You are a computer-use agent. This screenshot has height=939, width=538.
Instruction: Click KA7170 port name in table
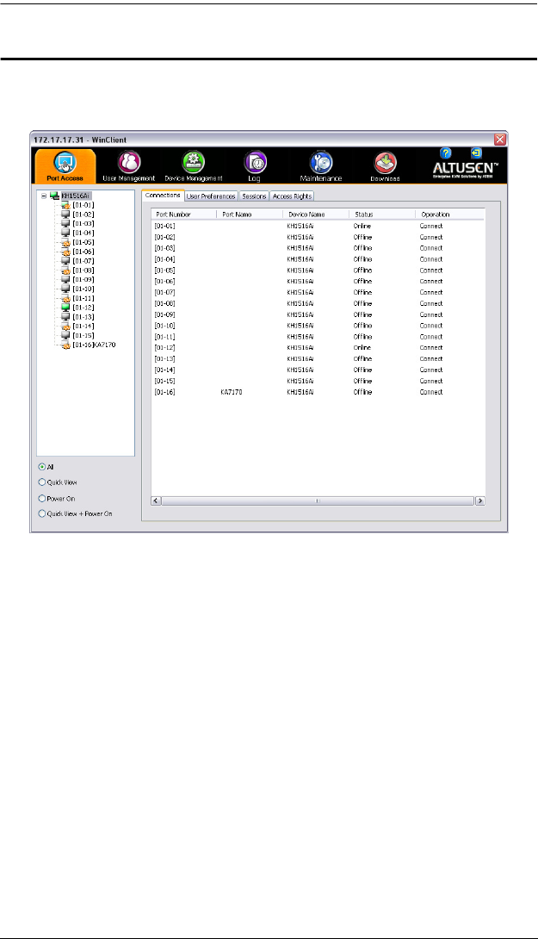coord(232,392)
